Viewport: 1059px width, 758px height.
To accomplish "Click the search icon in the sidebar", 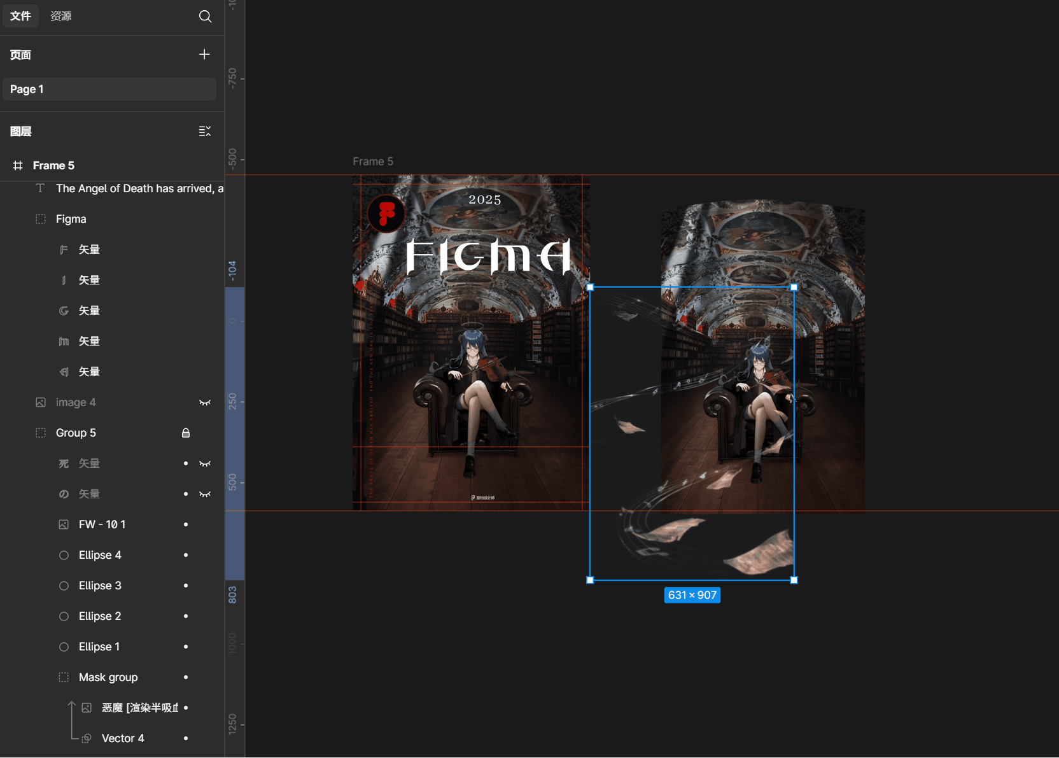I will [x=205, y=17].
